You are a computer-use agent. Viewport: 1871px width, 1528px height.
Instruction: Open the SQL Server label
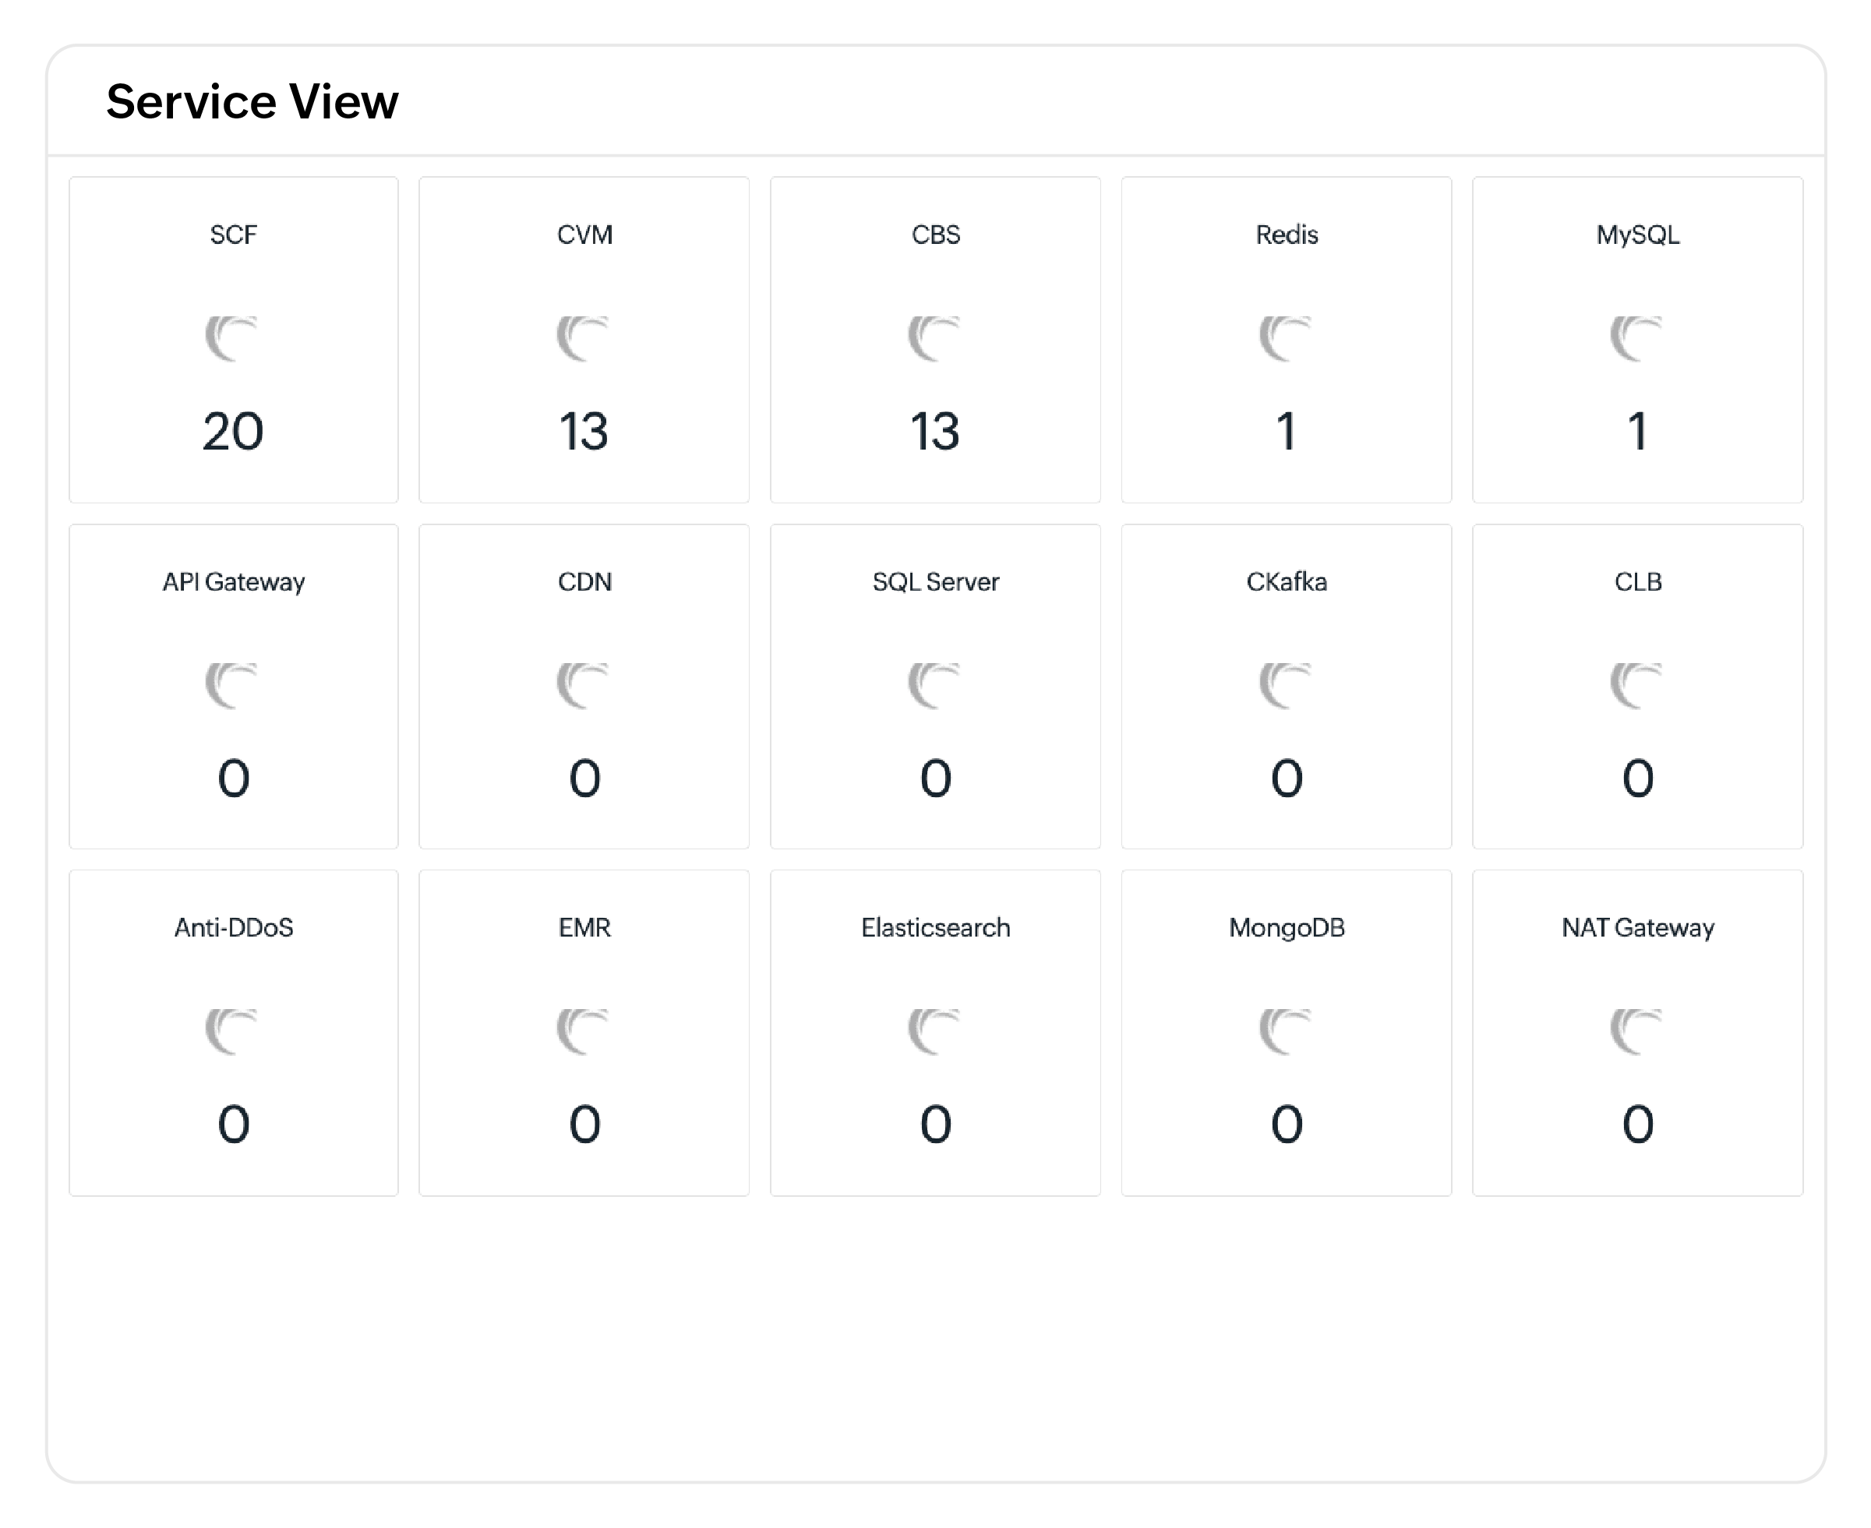(935, 581)
